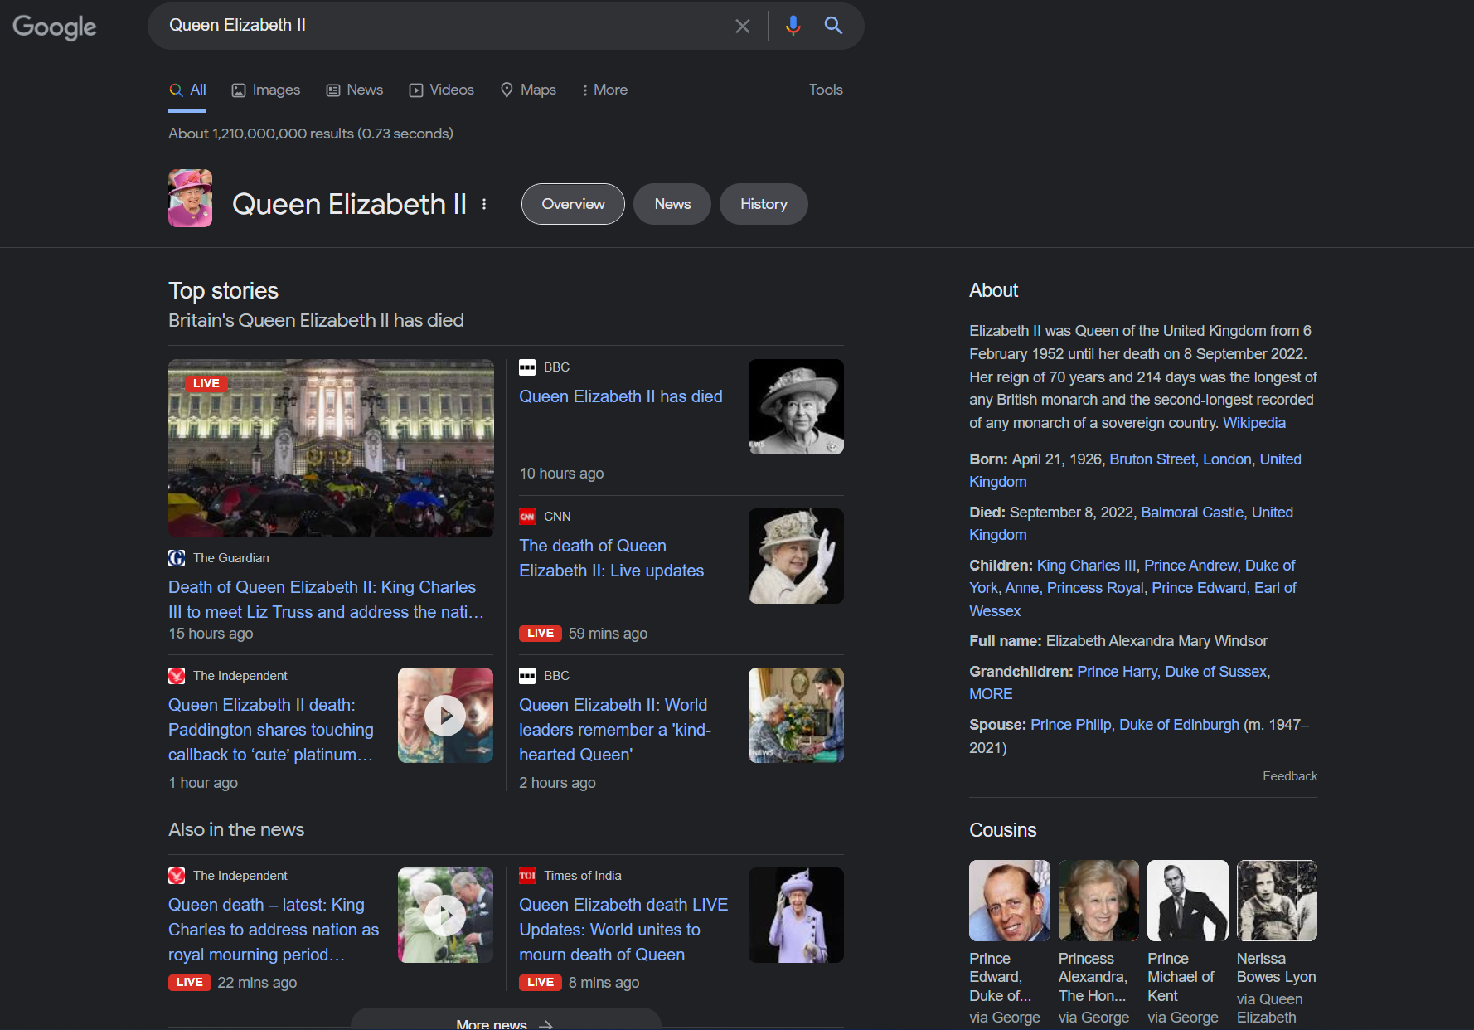Click black-and-white Queen photo thumbnail

coord(796,406)
